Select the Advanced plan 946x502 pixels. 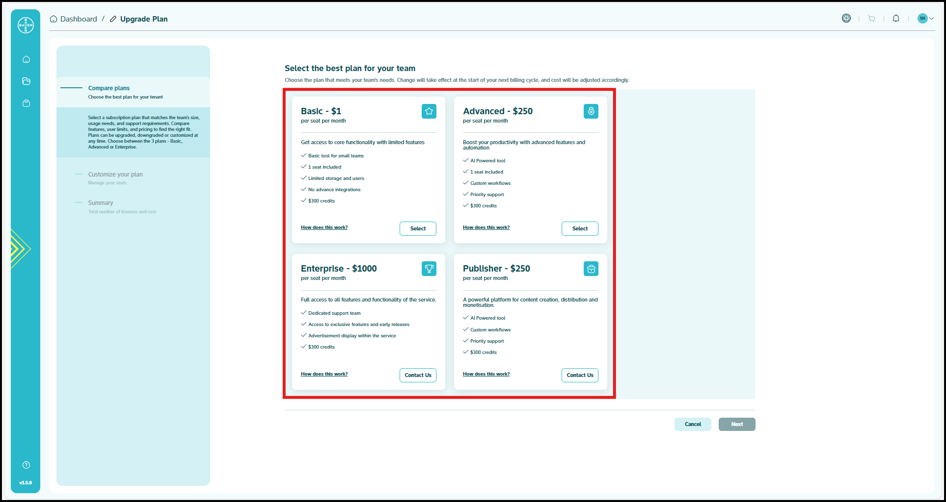coord(579,228)
